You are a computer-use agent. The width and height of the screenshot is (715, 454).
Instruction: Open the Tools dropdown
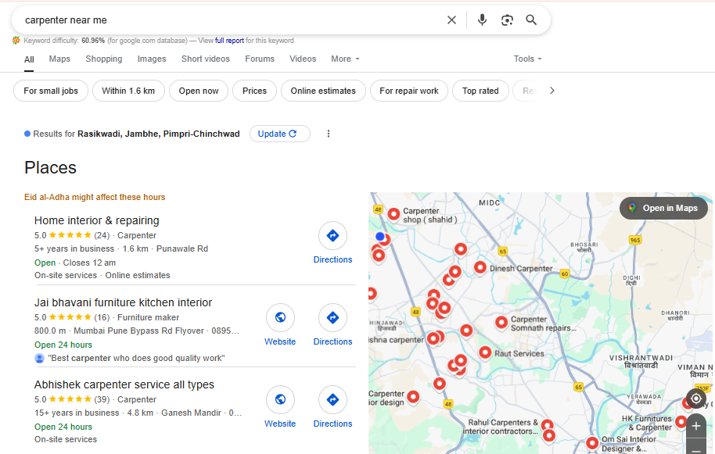coord(527,59)
